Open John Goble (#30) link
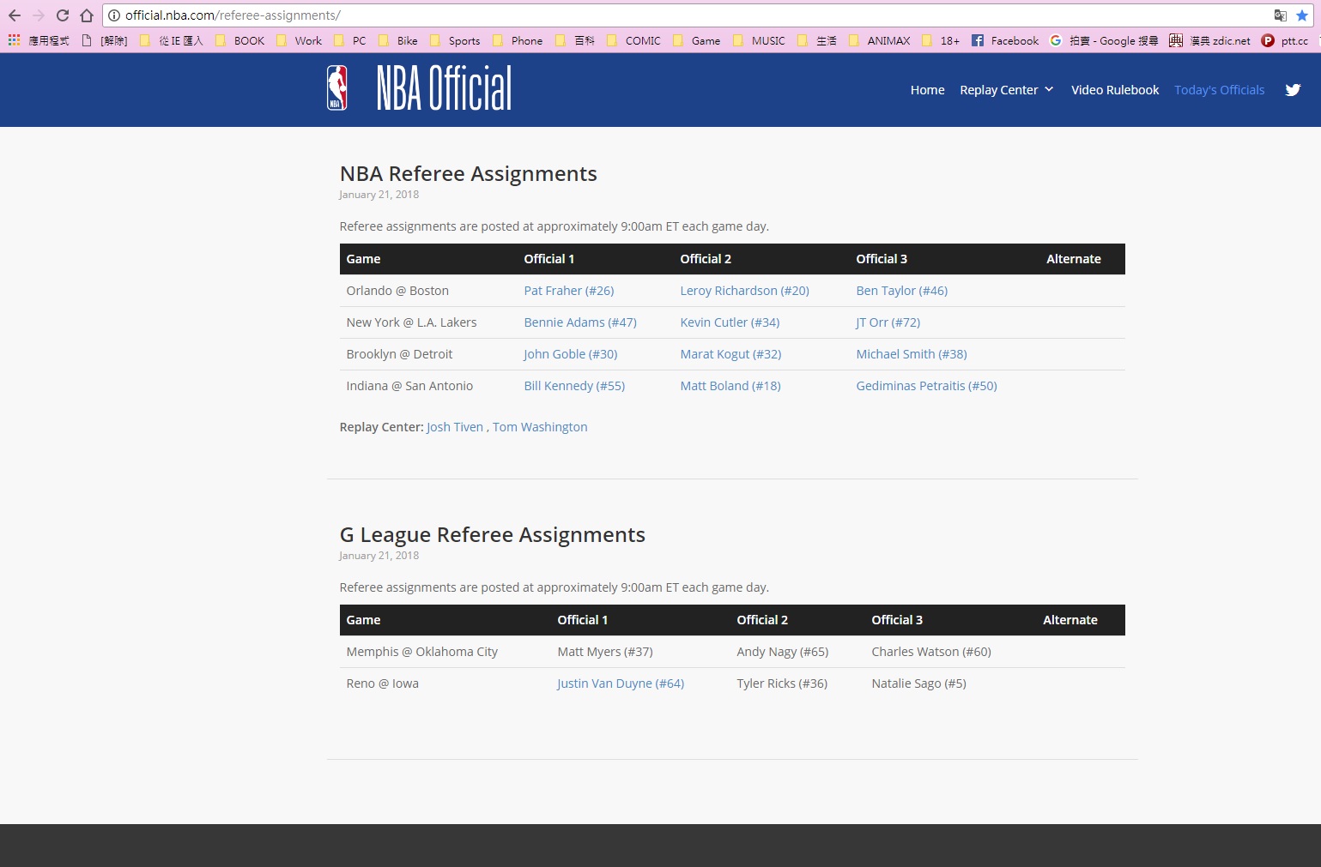The width and height of the screenshot is (1321, 867). pyautogui.click(x=570, y=354)
